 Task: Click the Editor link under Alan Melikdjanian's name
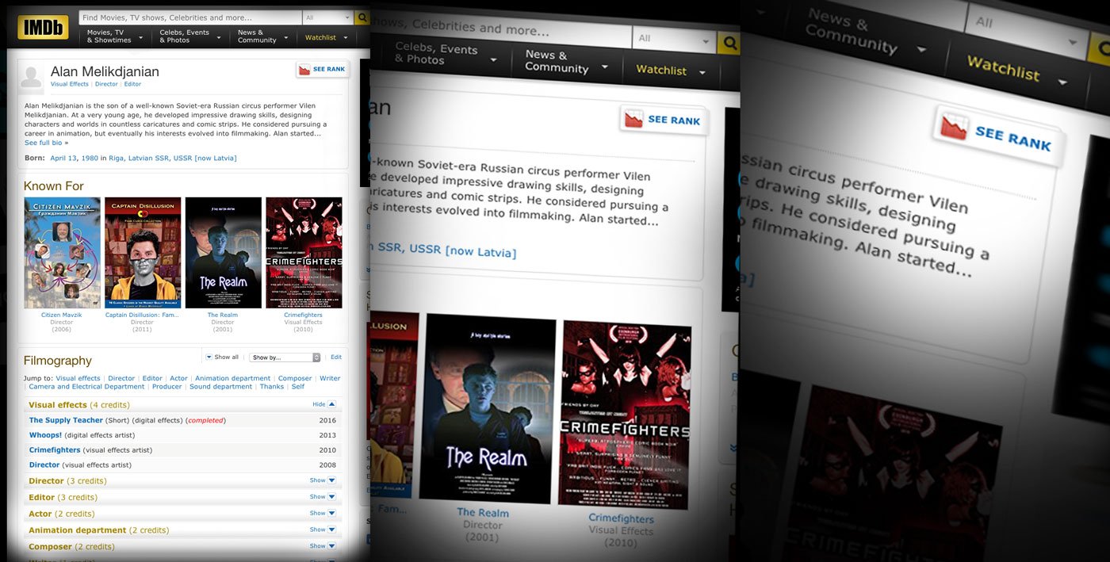point(132,84)
